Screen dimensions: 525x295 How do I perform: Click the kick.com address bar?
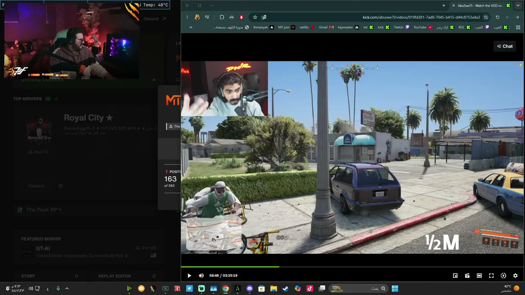coord(421,17)
